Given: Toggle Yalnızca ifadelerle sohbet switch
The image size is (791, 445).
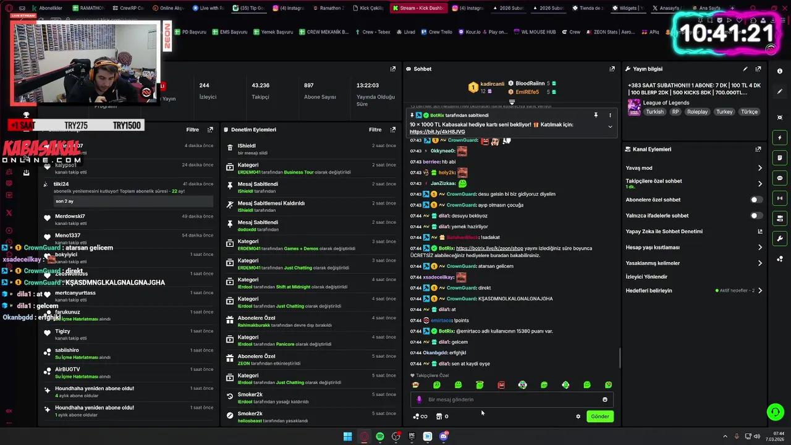Looking at the screenshot, I should click(756, 216).
